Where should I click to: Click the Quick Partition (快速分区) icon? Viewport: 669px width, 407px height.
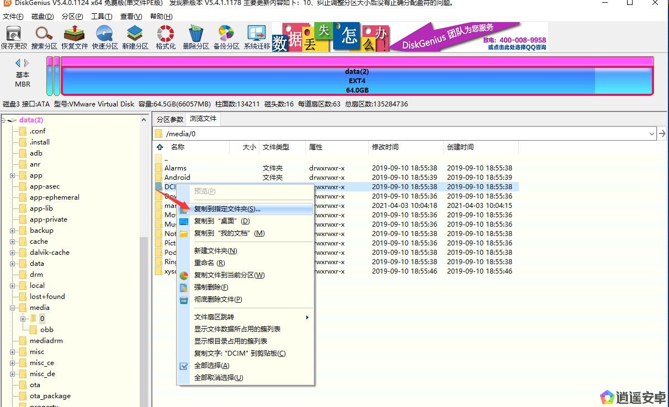click(x=105, y=37)
